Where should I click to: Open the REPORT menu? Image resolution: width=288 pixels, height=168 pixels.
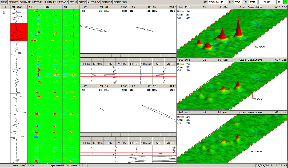[x=13, y=2]
